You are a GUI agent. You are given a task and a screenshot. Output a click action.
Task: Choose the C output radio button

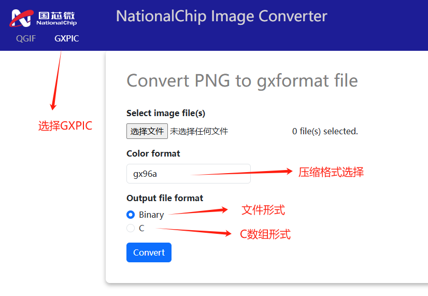point(131,228)
